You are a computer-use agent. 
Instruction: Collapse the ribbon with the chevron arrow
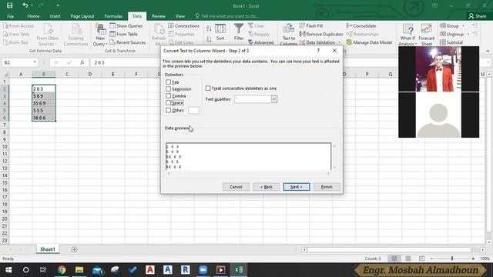(488, 52)
